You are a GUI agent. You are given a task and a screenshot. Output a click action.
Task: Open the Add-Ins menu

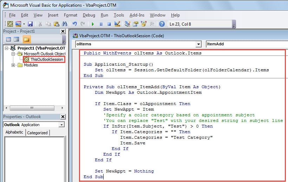pyautogui.click(x=137, y=15)
